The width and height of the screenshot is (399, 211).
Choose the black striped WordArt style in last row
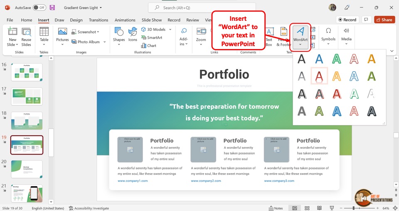coord(372,111)
